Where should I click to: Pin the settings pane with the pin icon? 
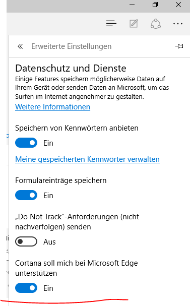tap(179, 46)
